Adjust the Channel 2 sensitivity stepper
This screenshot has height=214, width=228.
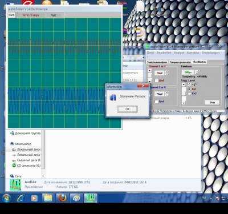tap(167, 94)
